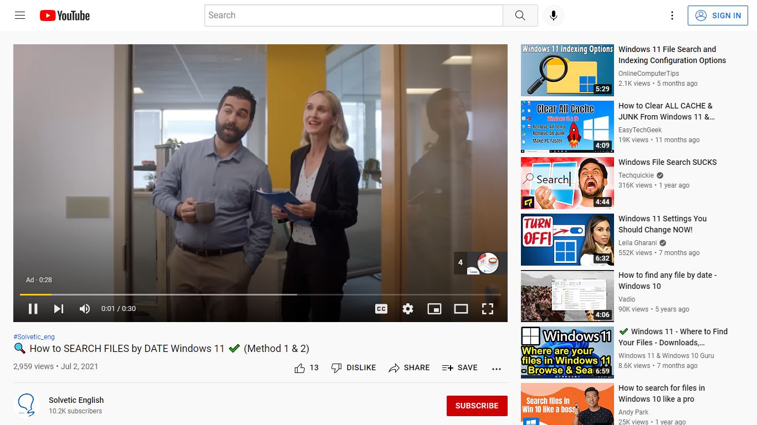Like the video with thumbs up
Screen dimensions: 757x425
coord(306,368)
